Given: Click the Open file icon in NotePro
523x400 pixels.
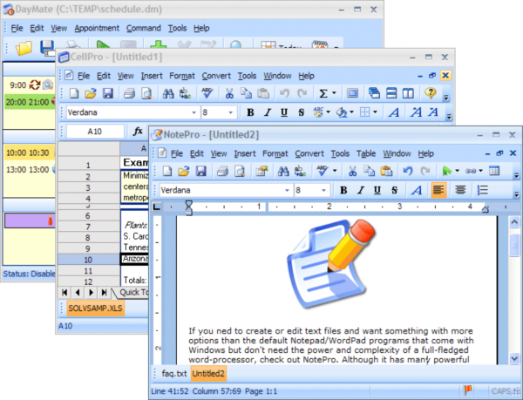Looking at the screenshot, I should [x=183, y=172].
